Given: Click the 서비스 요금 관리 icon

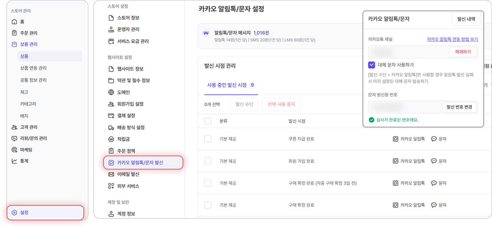Looking at the screenshot, I should 111,41.
